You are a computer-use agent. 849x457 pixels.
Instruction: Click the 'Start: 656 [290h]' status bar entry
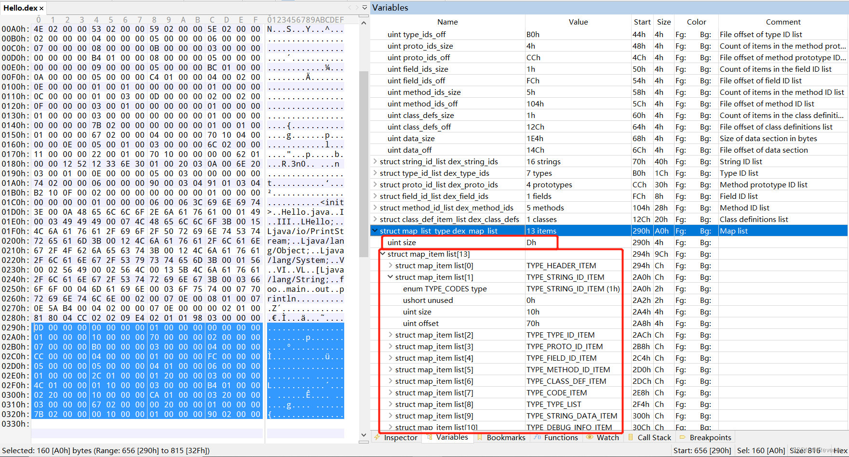(702, 450)
